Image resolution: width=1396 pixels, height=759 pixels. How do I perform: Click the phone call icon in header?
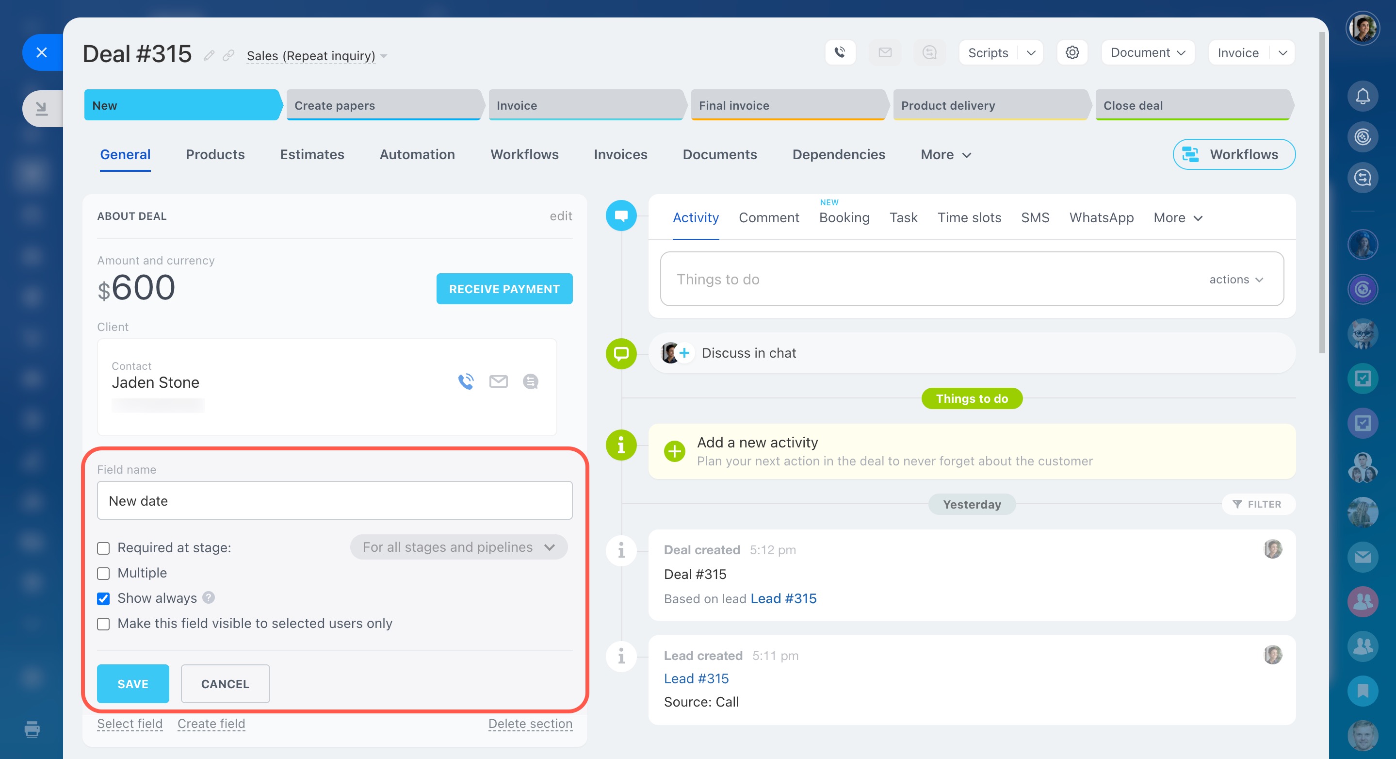840,52
